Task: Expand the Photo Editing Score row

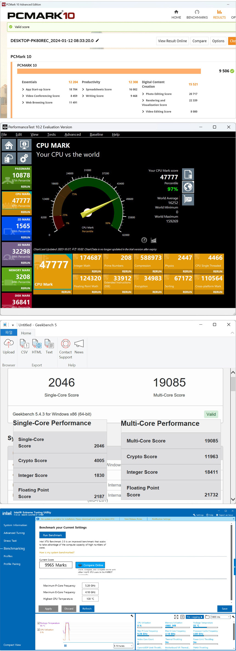Action: (x=143, y=94)
